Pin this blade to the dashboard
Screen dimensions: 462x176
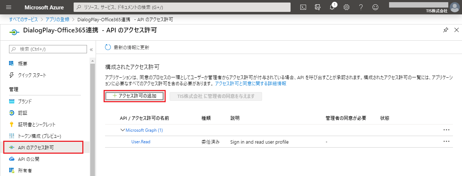click(x=445, y=30)
